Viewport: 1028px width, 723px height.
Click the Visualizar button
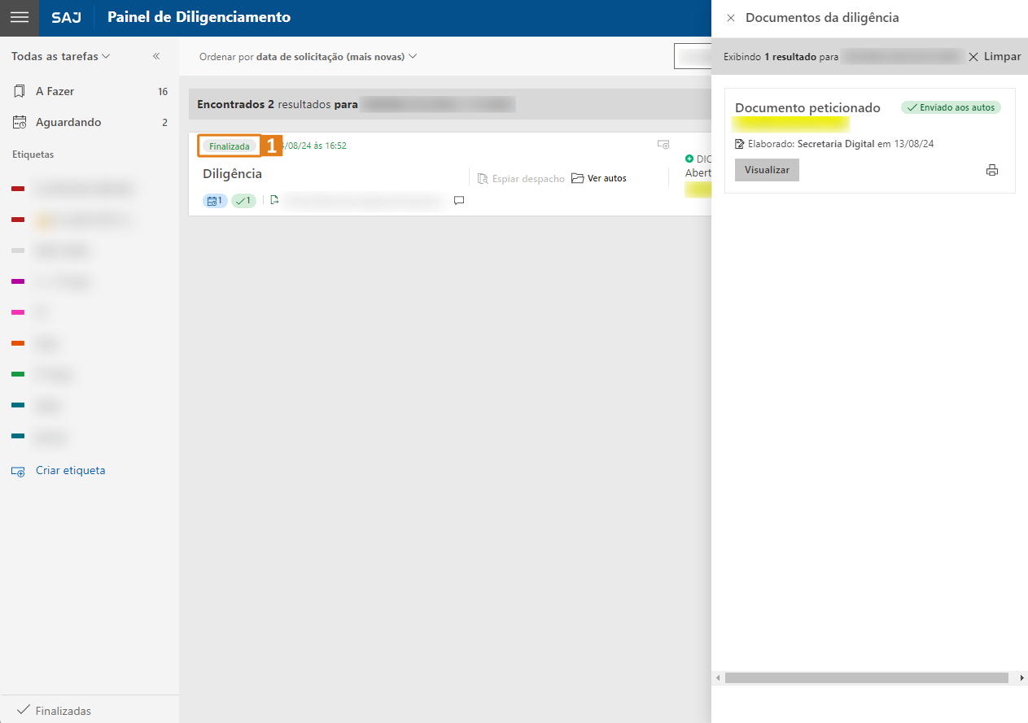pos(767,170)
